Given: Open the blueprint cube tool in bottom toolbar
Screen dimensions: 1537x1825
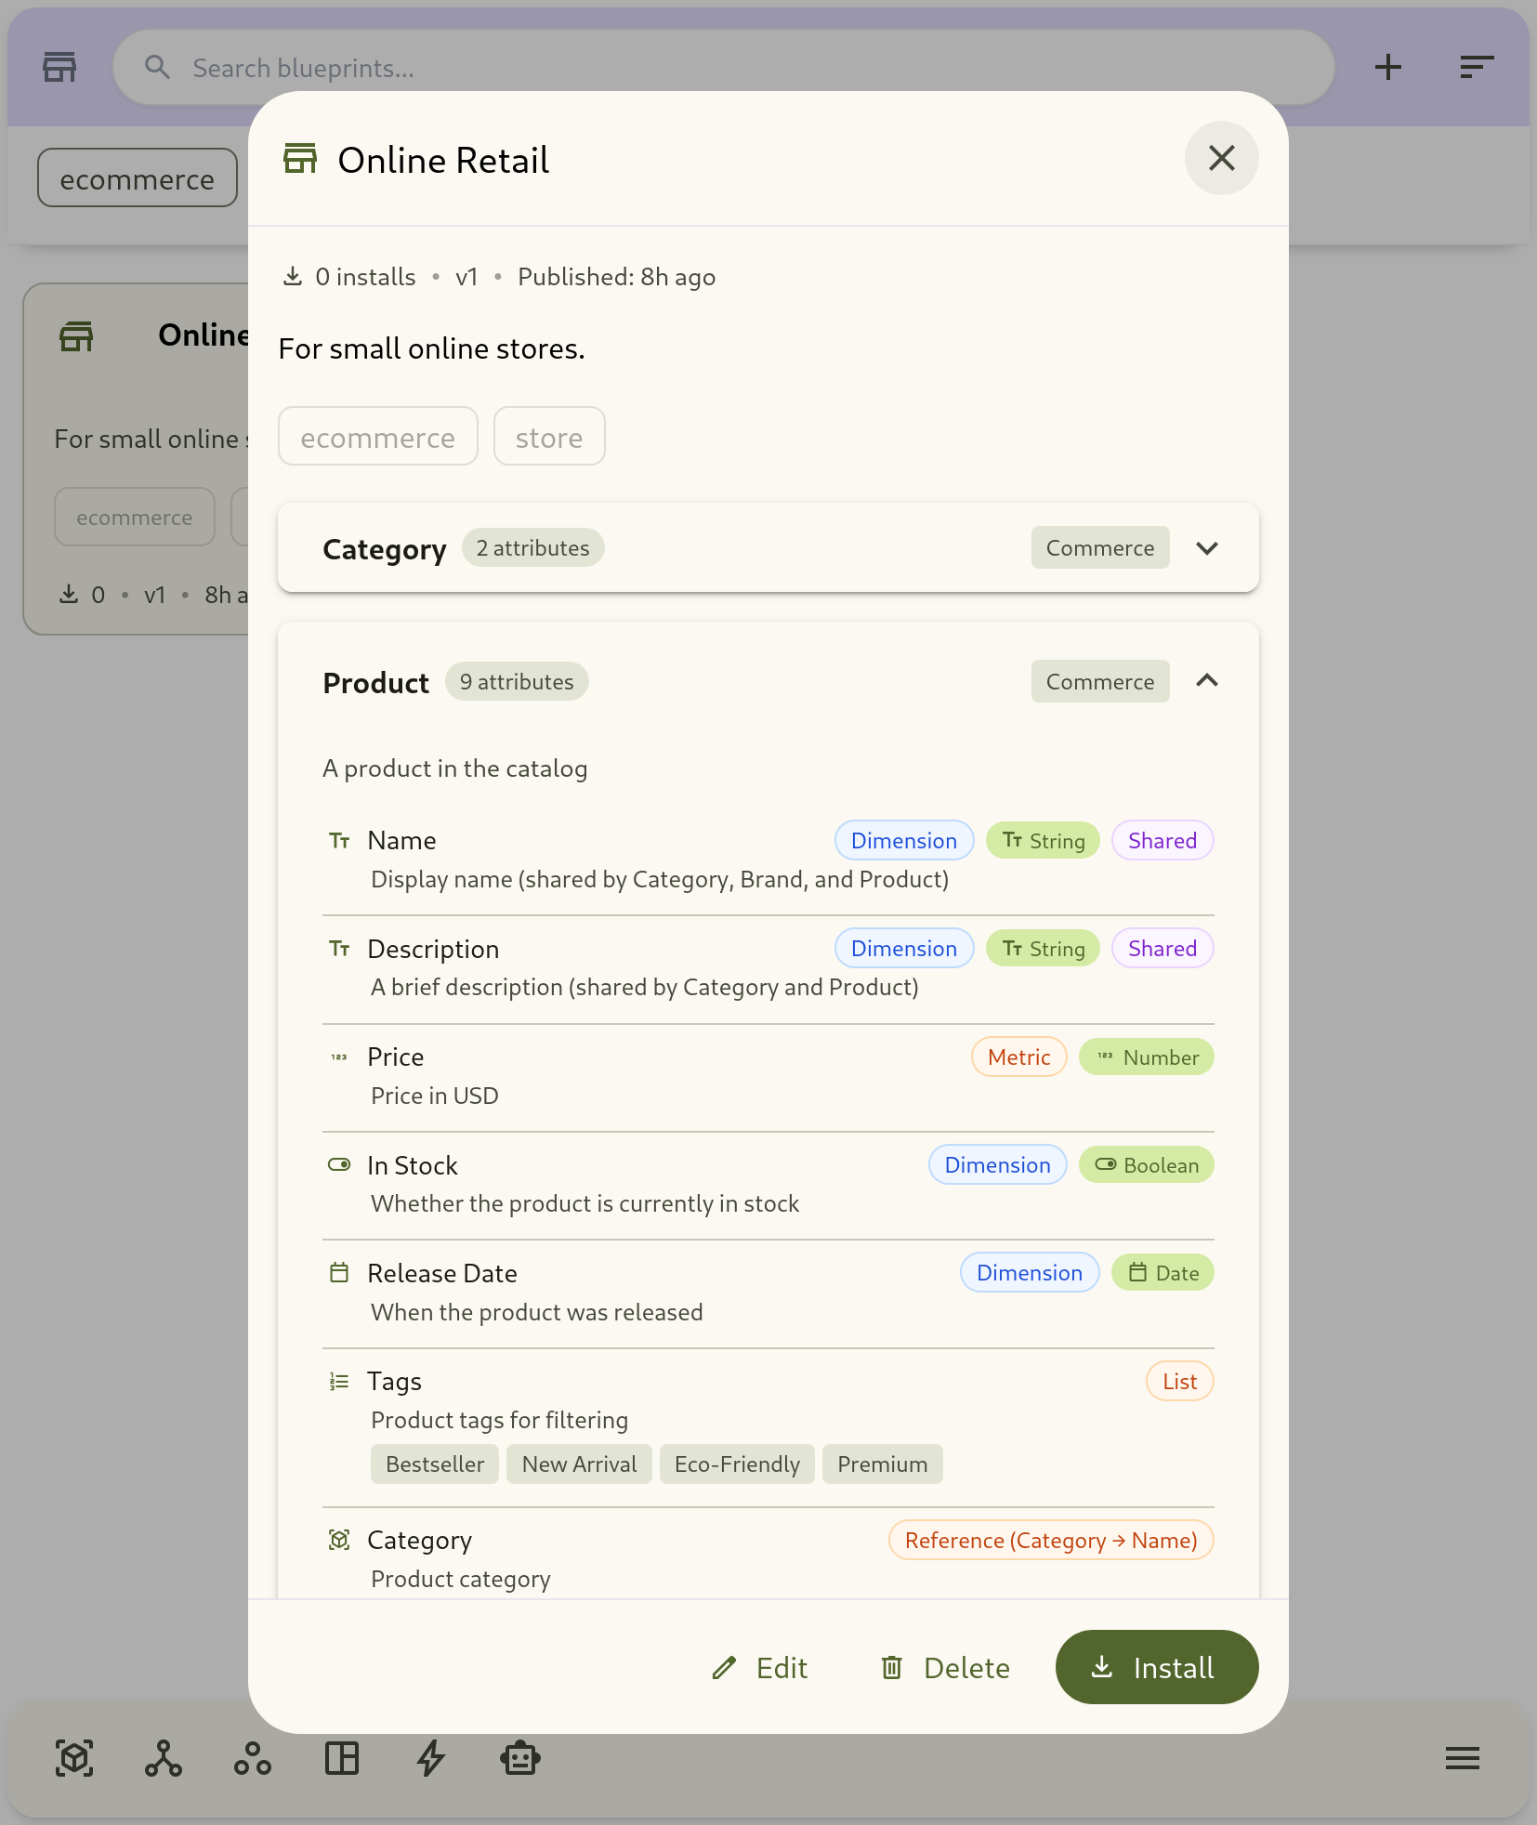Looking at the screenshot, I should point(73,1758).
